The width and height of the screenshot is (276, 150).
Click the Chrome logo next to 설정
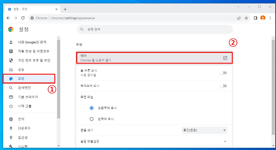[11, 29]
